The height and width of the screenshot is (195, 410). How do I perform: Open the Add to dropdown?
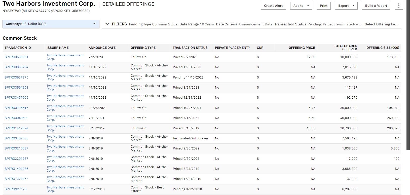[301, 6]
